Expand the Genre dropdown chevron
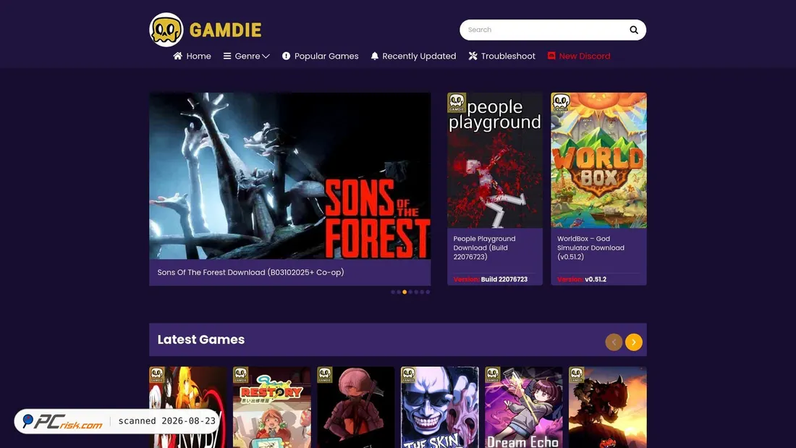796x448 pixels. tap(266, 56)
